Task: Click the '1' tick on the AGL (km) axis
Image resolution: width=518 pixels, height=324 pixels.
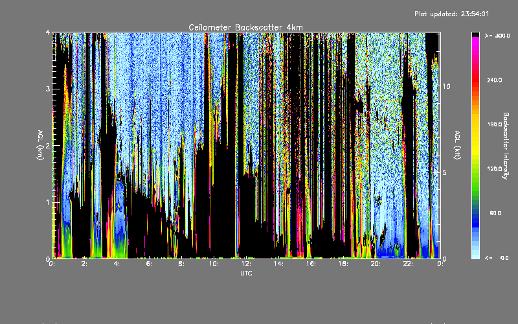Action: tap(48, 202)
